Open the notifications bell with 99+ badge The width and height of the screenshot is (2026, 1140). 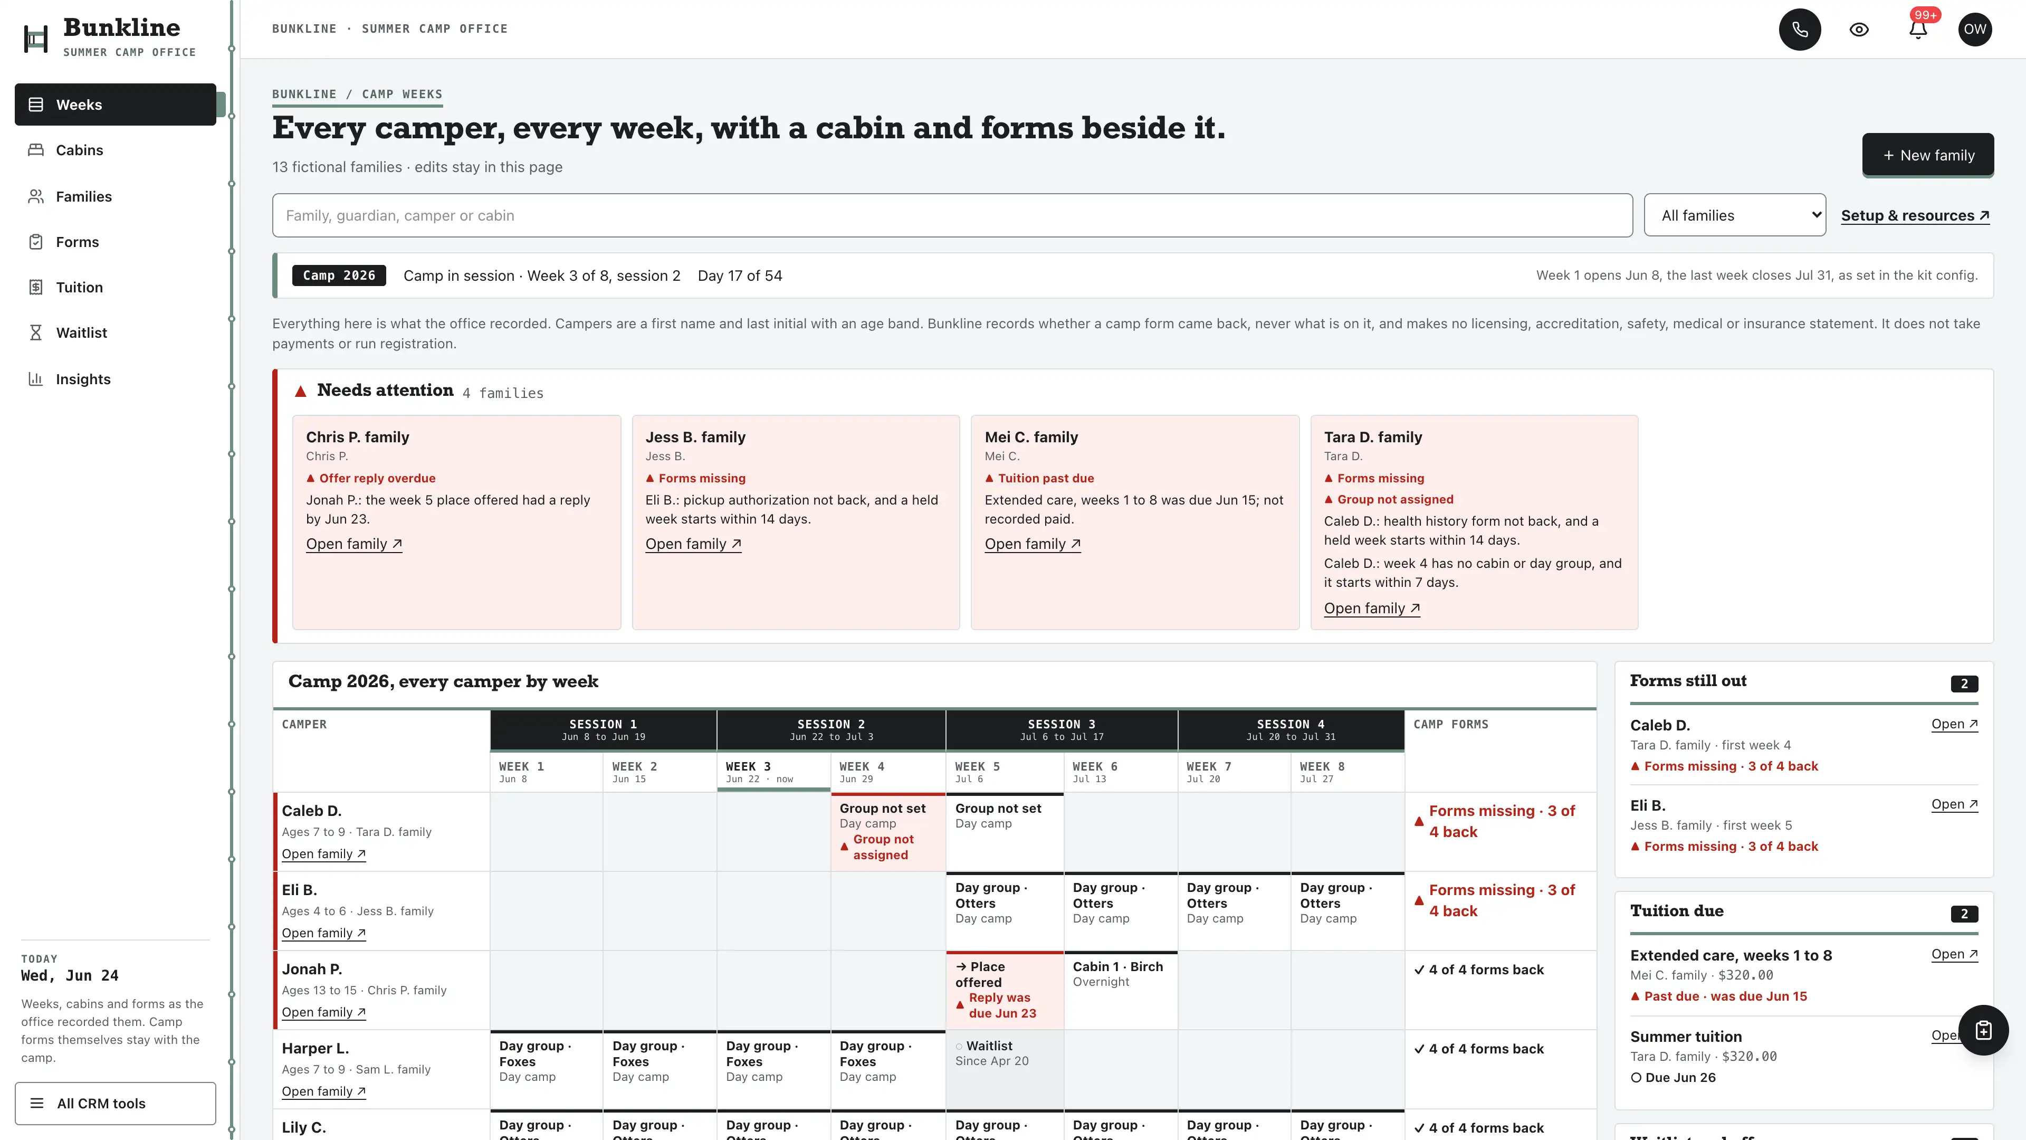click(1918, 29)
